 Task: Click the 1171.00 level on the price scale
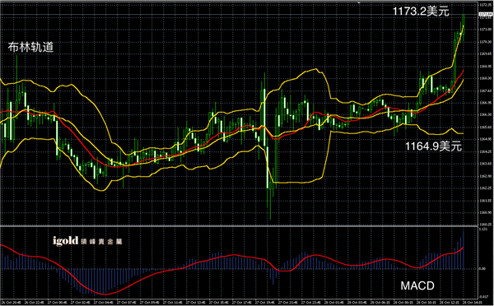[486, 30]
